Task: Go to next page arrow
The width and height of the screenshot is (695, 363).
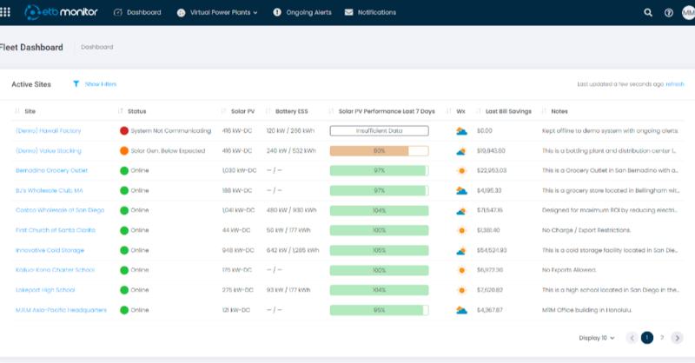Action: (677, 338)
